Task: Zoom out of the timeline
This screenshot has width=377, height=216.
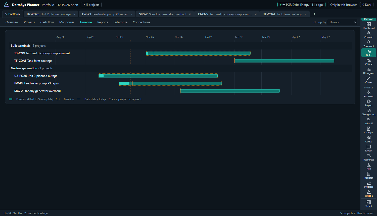Action: [x=369, y=44]
